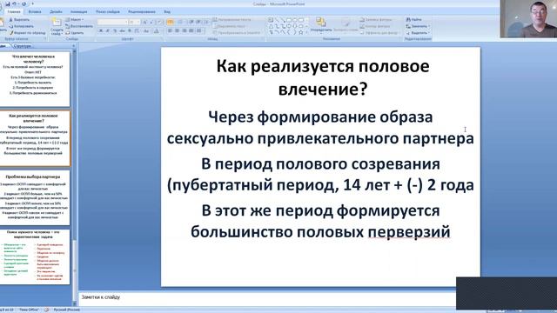
Task: Open Заливка фигуры shape fill menu
Action: point(376,19)
